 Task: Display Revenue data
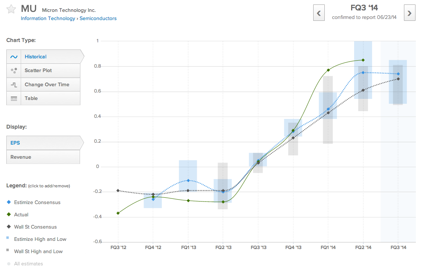tap(43, 157)
